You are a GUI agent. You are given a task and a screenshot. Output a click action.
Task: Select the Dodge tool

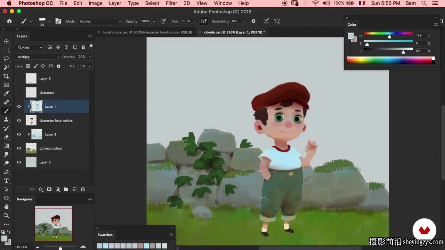point(6,163)
